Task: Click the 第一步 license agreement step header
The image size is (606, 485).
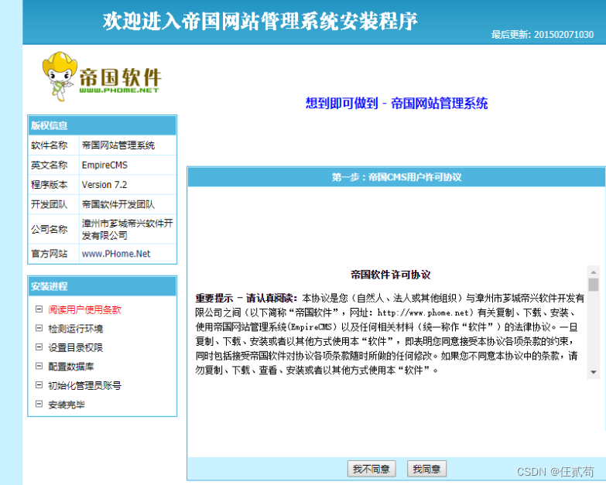Action: (396, 177)
